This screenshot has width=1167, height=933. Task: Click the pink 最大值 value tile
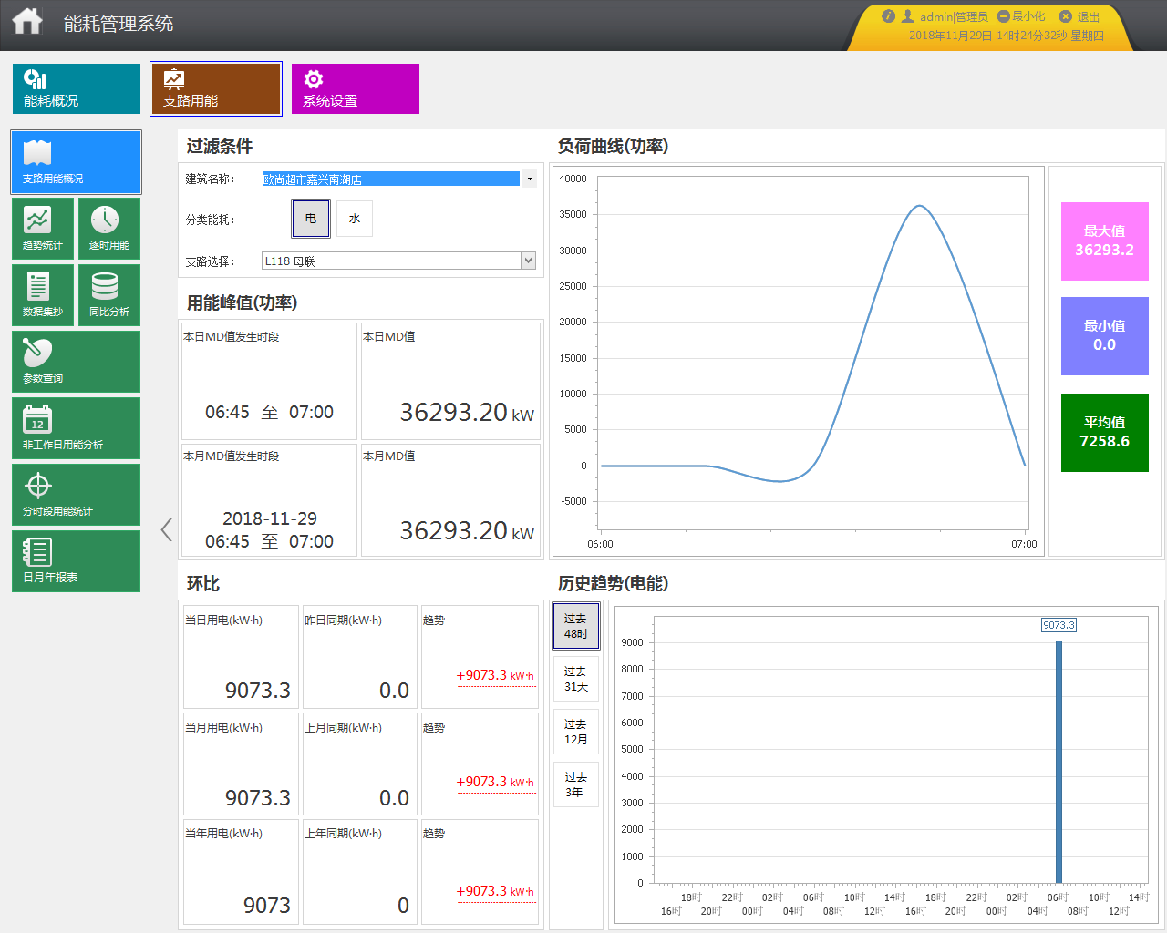click(x=1104, y=241)
